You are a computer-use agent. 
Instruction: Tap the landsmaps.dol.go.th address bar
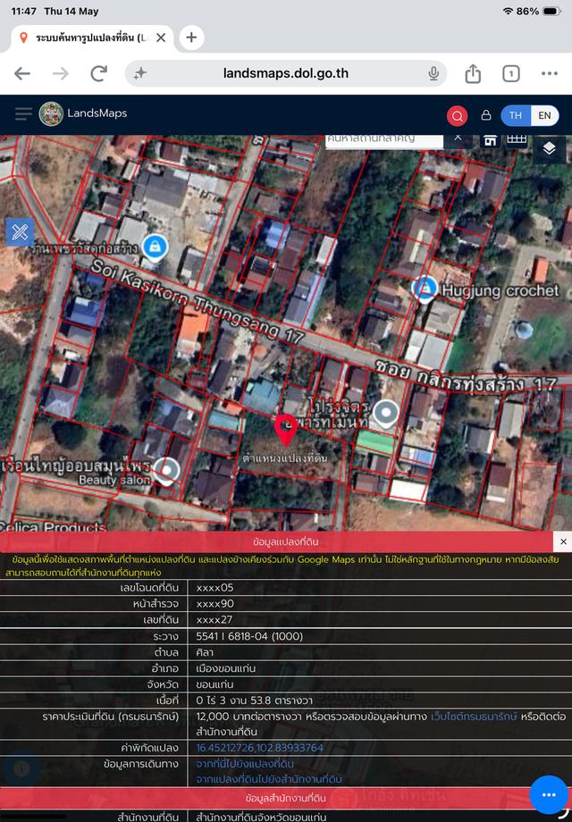click(x=286, y=73)
